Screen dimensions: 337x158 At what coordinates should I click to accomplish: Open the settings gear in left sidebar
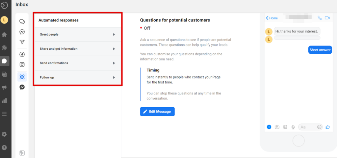pyautogui.click(x=4, y=134)
